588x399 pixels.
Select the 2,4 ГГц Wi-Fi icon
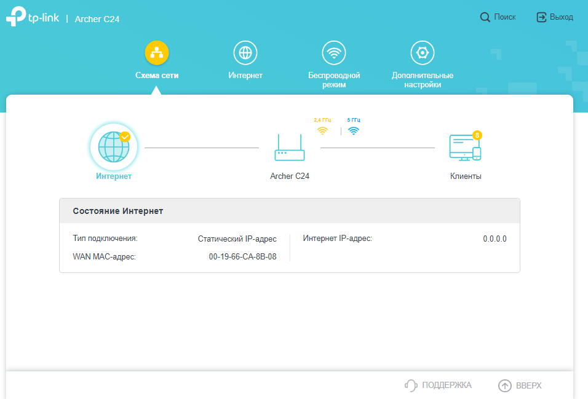[x=323, y=130]
